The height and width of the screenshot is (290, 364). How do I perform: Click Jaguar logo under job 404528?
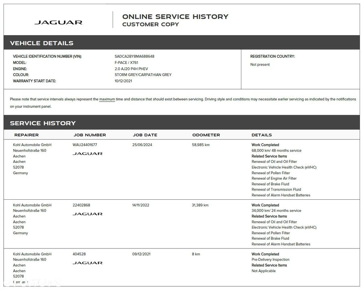pyautogui.click(x=87, y=263)
